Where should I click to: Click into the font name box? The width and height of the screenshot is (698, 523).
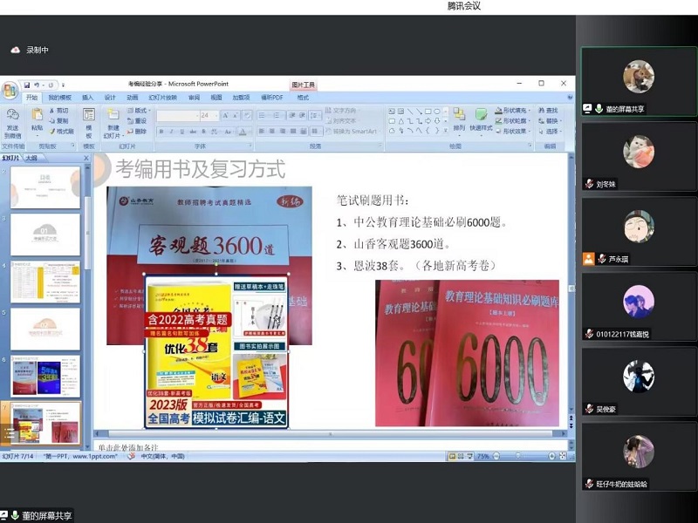177,116
